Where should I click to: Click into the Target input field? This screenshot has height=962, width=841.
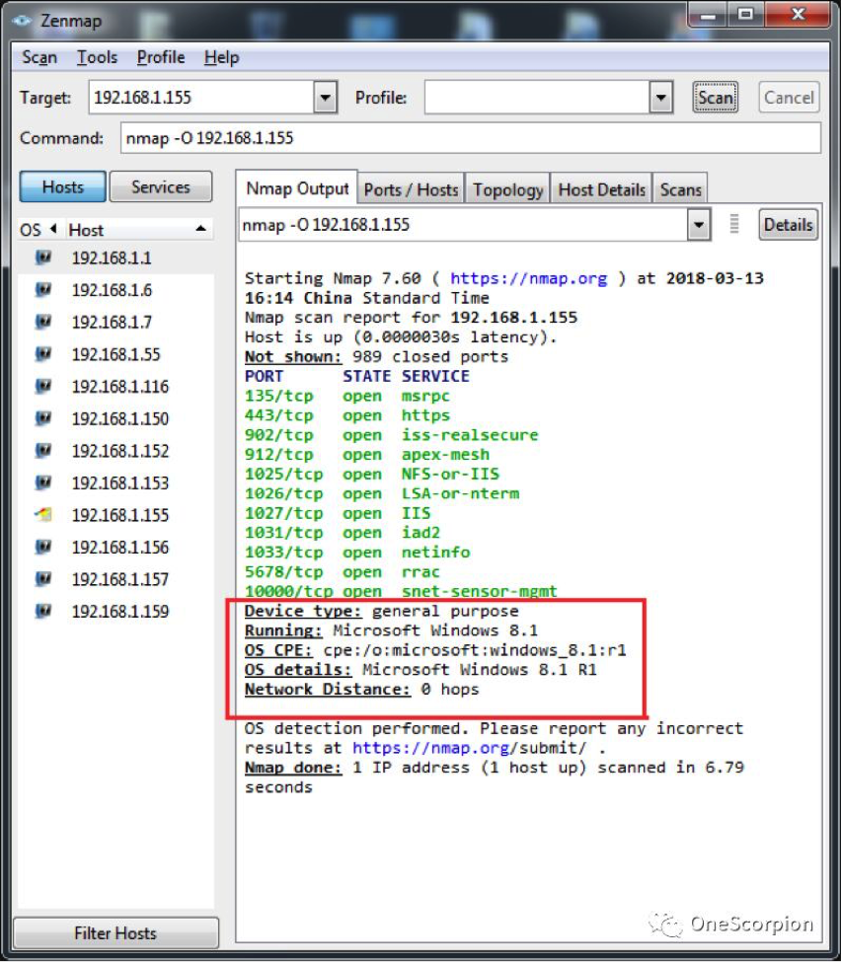[201, 97]
